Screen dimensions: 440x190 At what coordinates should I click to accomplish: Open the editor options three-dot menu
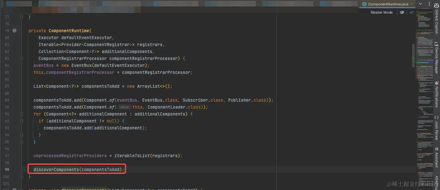(x=429, y=4)
